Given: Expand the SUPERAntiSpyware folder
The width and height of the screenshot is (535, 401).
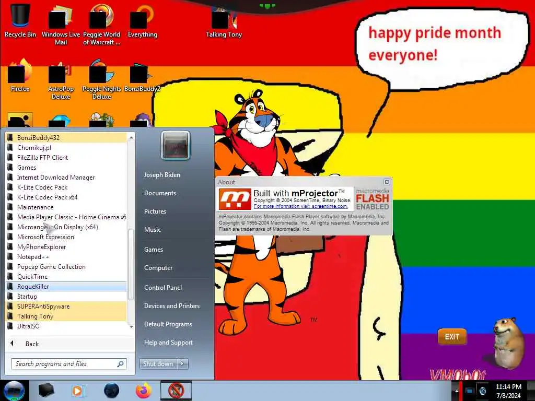Looking at the screenshot, I should pos(66,306).
